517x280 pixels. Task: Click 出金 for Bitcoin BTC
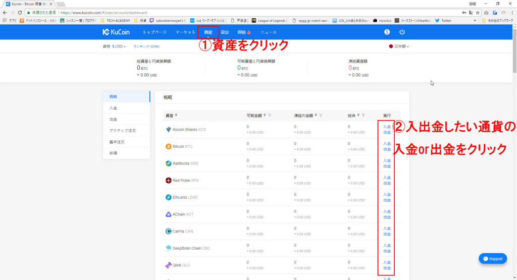[x=387, y=149]
